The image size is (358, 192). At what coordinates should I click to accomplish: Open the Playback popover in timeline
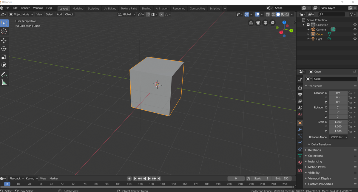(x=16, y=179)
